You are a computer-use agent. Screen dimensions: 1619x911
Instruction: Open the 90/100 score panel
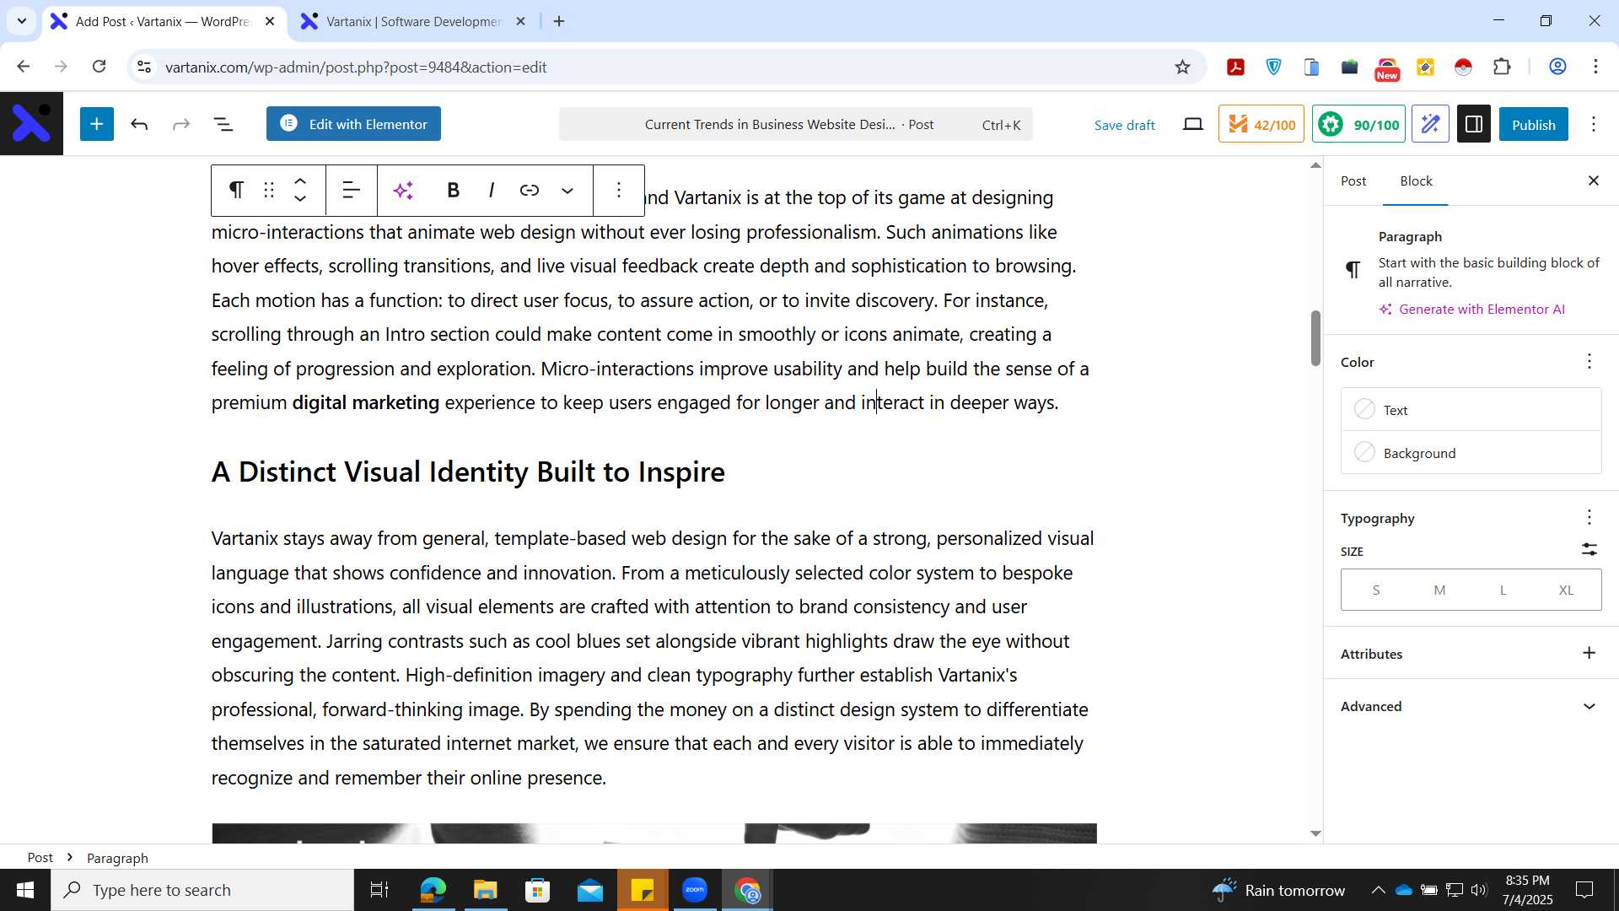tap(1358, 125)
